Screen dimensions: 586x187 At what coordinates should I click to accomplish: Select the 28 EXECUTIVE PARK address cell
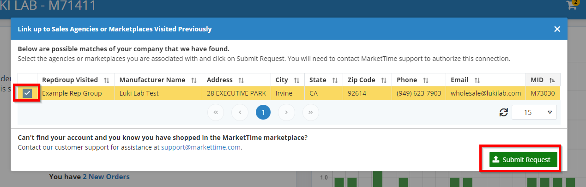point(236,93)
